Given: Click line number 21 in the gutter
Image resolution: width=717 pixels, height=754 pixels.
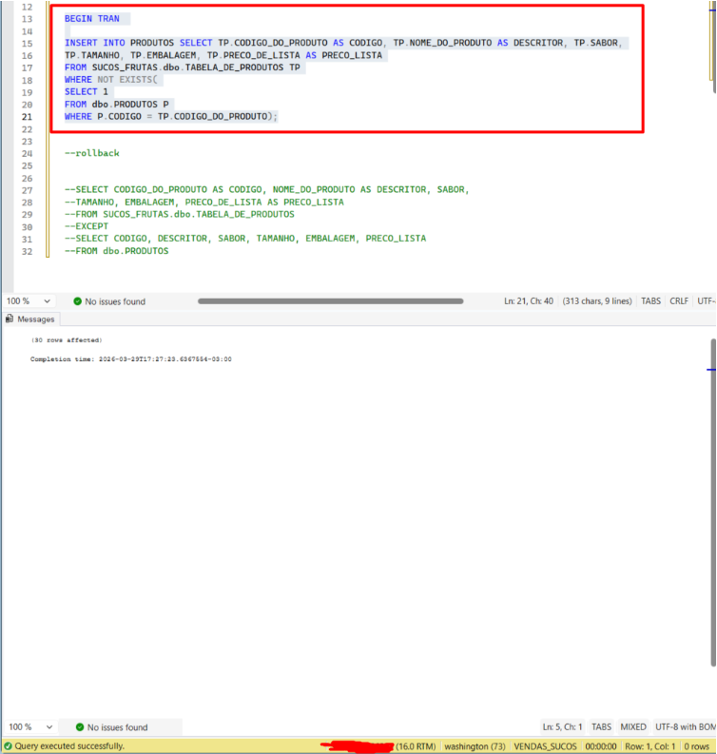Looking at the screenshot, I should [27, 117].
